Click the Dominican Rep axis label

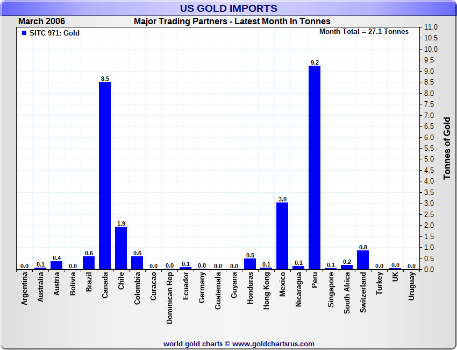click(x=169, y=298)
